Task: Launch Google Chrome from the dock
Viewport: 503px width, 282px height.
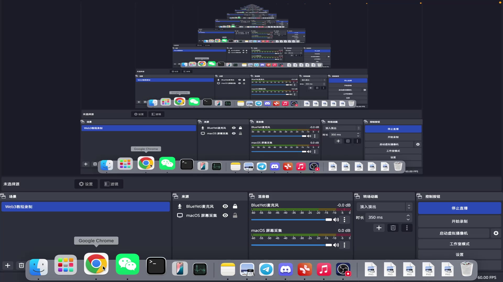Action: pyautogui.click(x=96, y=264)
